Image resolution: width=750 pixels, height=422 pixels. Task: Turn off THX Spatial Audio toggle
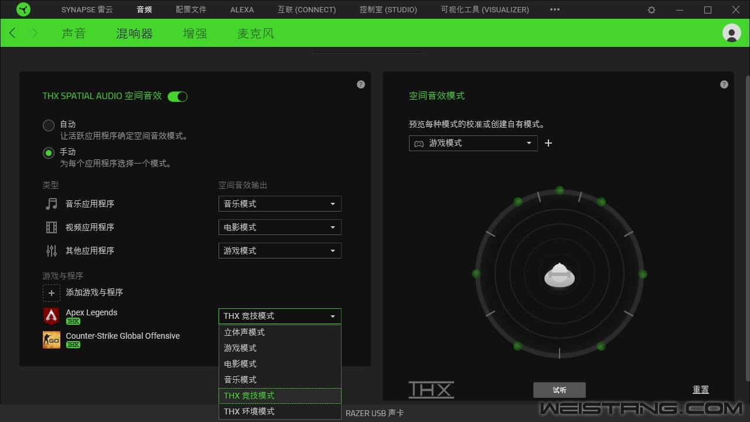(x=178, y=97)
